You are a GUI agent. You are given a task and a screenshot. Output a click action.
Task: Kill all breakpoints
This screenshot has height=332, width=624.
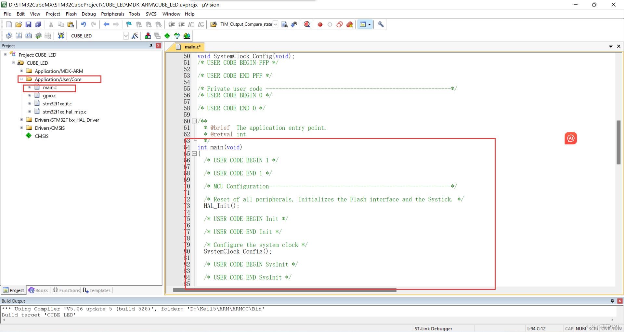tap(350, 24)
